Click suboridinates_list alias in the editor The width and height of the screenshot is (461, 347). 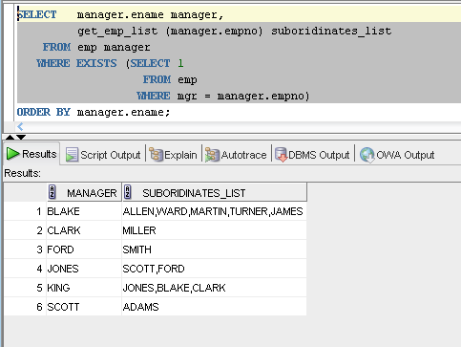coord(331,31)
